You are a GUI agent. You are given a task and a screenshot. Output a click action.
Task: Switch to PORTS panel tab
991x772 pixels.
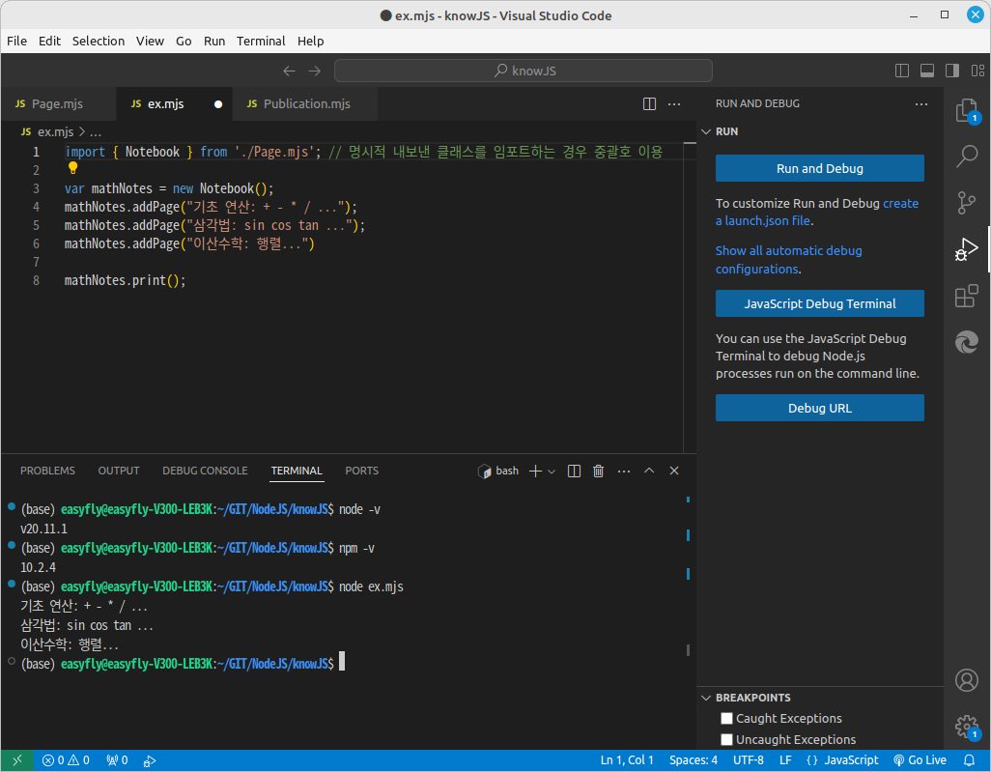pyautogui.click(x=361, y=472)
